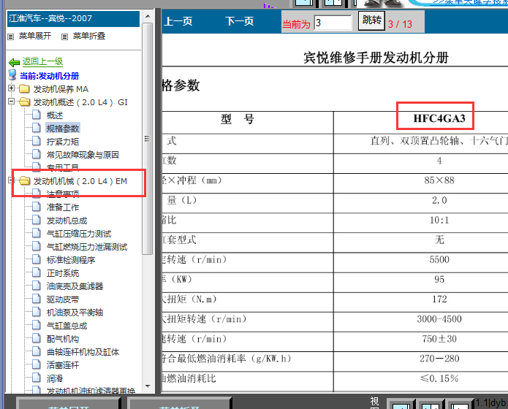Expand the 发动机保养 MA folder
The height and width of the screenshot is (409, 508).
(x=12, y=88)
